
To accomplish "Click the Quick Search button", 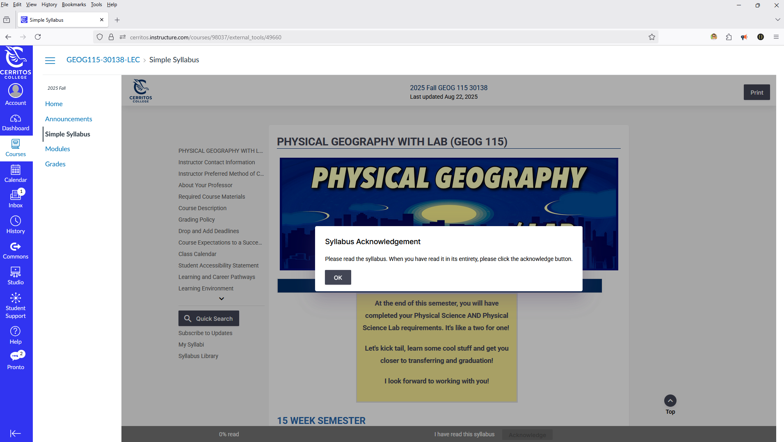I will (x=209, y=318).
